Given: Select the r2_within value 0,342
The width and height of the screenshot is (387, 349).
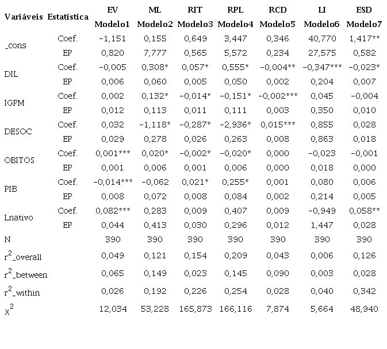Looking at the screenshot, I should (362, 292).
